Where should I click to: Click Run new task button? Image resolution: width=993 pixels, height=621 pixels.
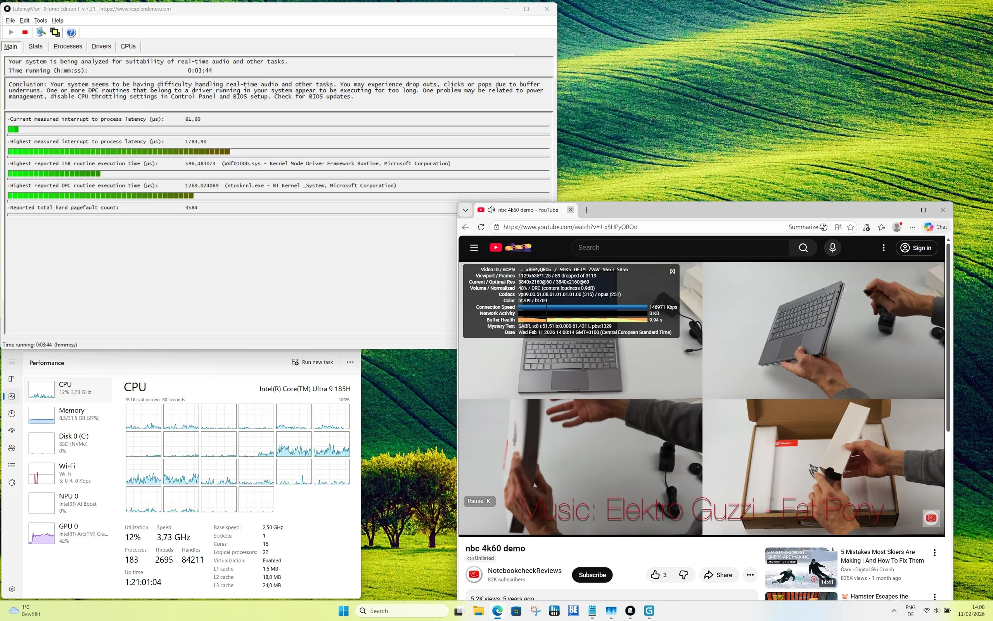point(313,362)
